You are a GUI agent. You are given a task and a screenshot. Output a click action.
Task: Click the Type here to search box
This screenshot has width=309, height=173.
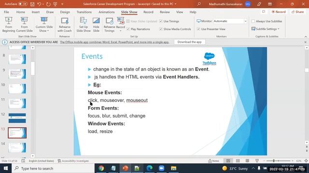point(53,168)
